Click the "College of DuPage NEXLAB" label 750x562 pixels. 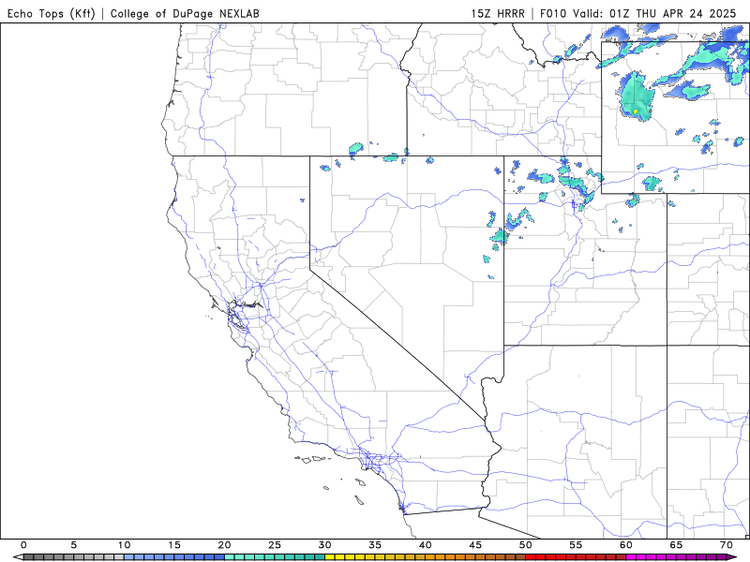pos(185,13)
